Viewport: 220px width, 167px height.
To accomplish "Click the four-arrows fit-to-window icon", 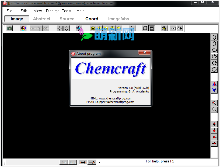I will [60, 28].
